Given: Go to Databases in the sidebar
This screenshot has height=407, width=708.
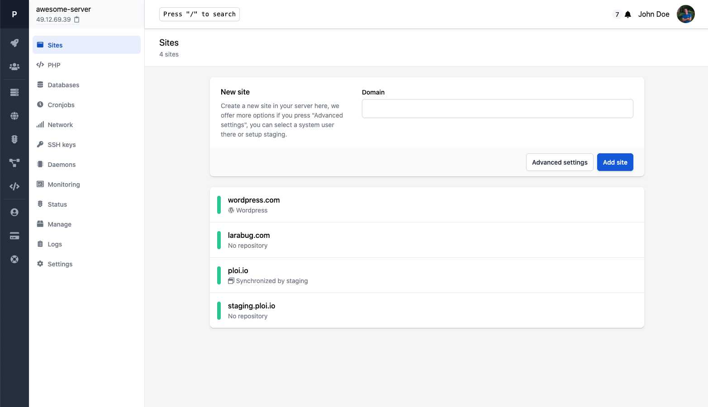Looking at the screenshot, I should point(86,85).
